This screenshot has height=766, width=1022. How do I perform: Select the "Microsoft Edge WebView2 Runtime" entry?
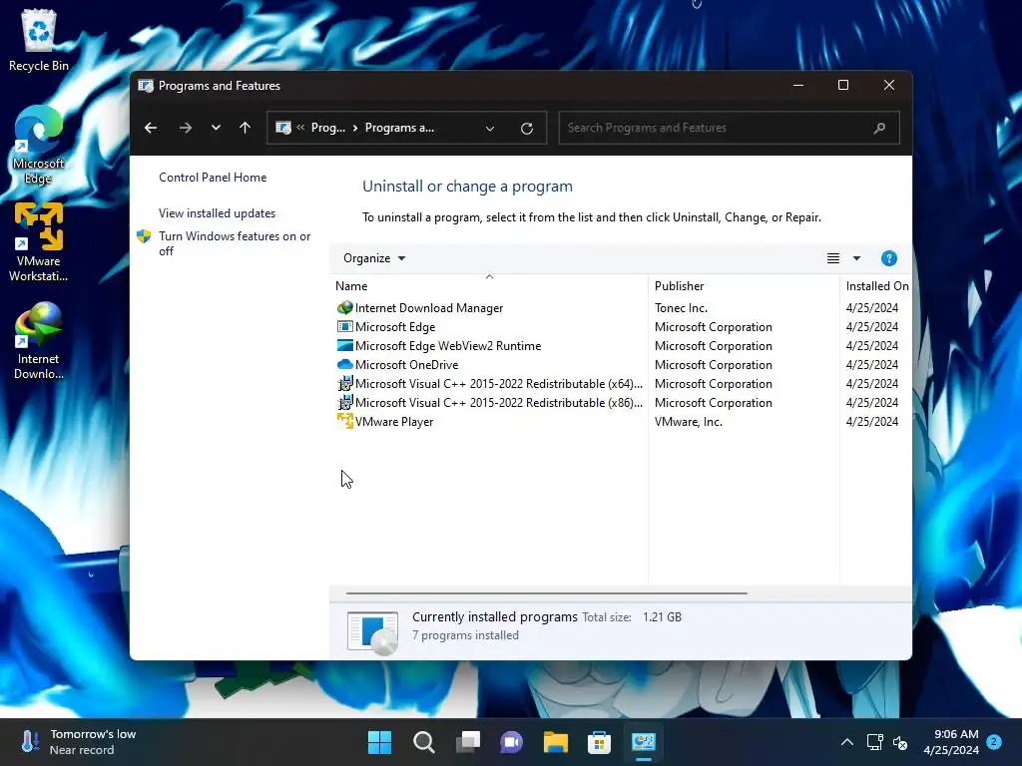(x=448, y=346)
